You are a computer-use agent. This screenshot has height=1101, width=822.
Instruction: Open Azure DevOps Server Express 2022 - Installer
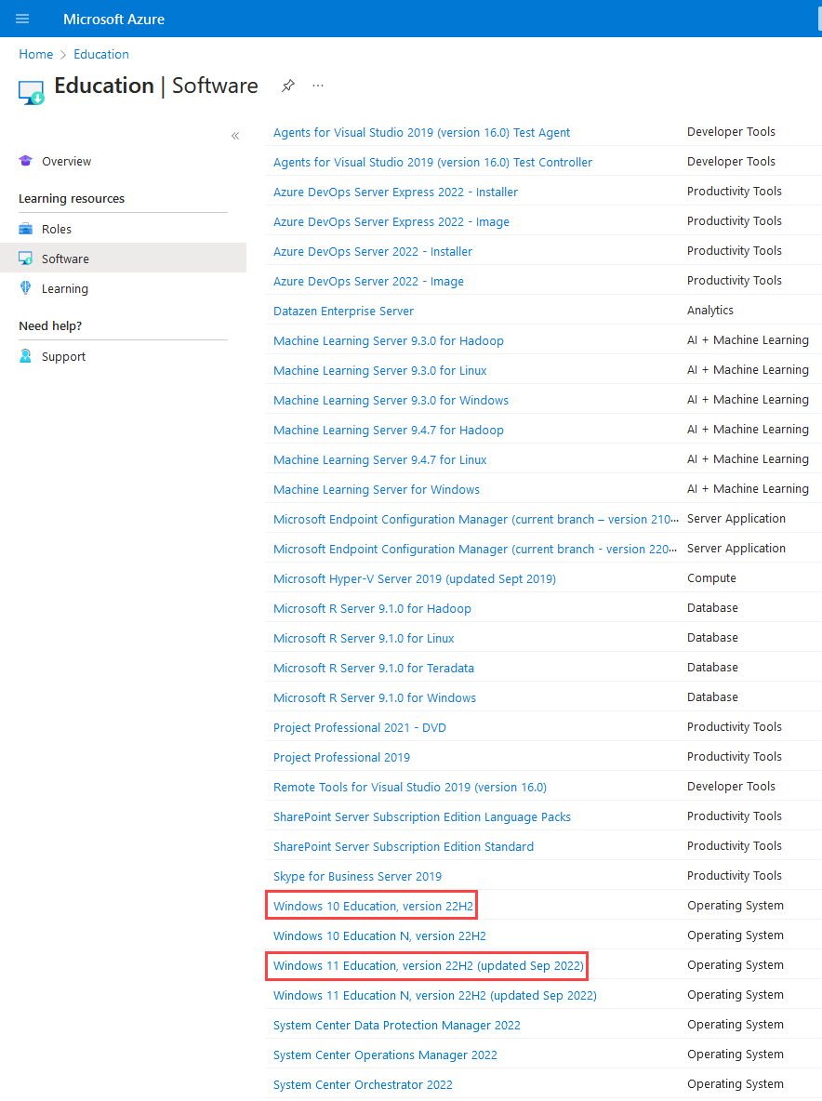(395, 192)
